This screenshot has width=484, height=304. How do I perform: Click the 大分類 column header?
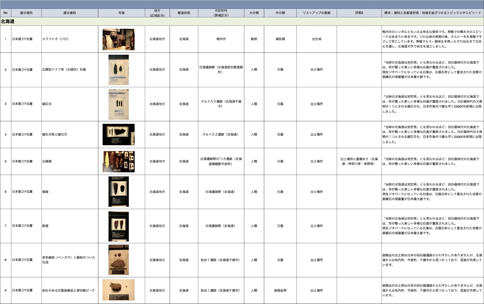254,13
